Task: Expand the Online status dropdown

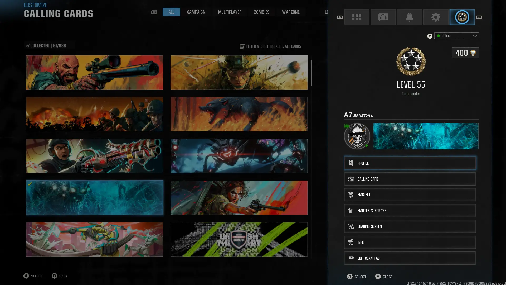Action: coord(456,36)
